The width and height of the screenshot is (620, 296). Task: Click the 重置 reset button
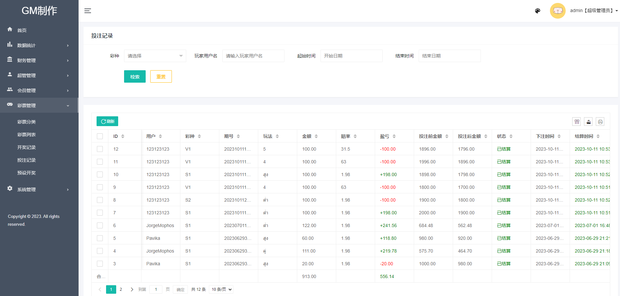(x=161, y=76)
